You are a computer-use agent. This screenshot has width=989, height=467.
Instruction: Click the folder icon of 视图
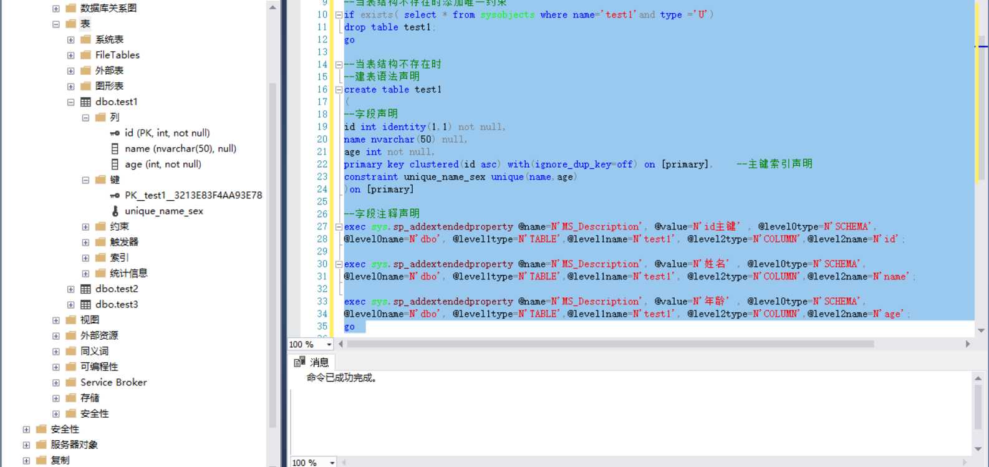[71, 320]
